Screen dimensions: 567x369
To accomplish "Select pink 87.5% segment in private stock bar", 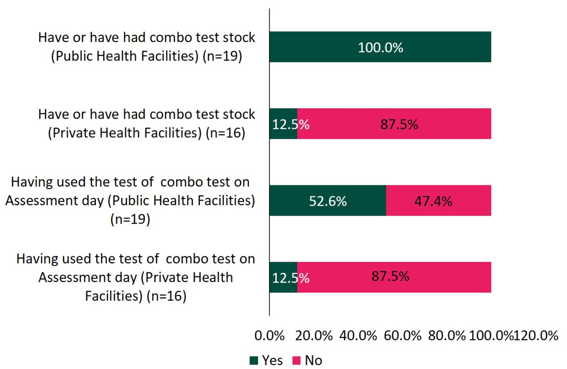I will (394, 124).
